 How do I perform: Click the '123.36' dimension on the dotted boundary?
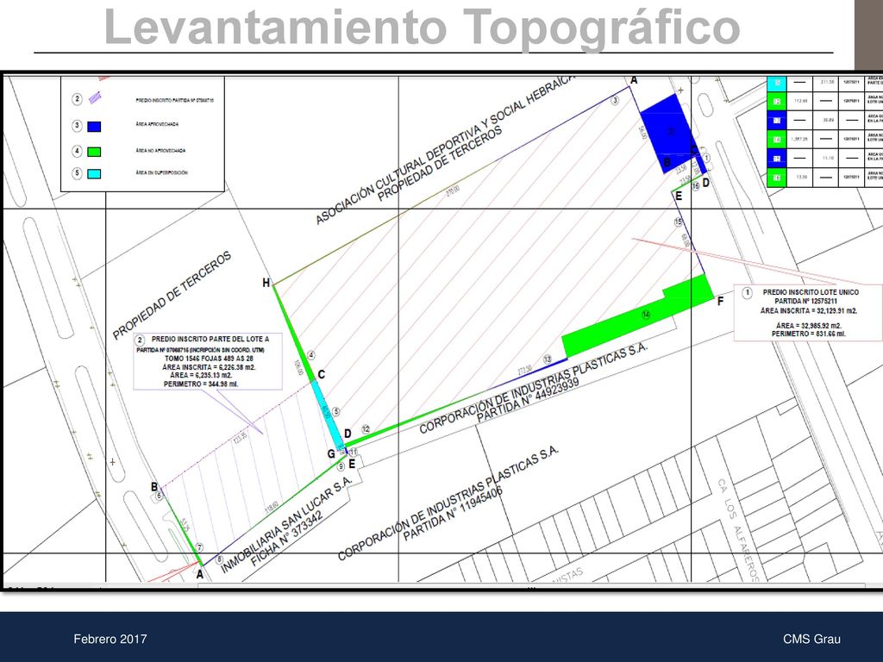tap(241, 437)
